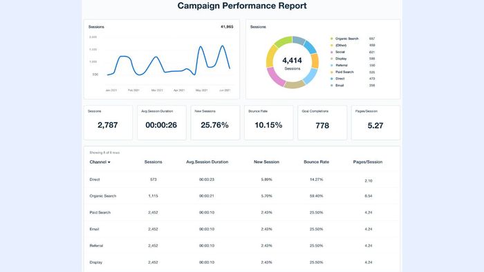Select the Direct row channel name
Viewport: 484px width, 272px height.
[x=95, y=179]
